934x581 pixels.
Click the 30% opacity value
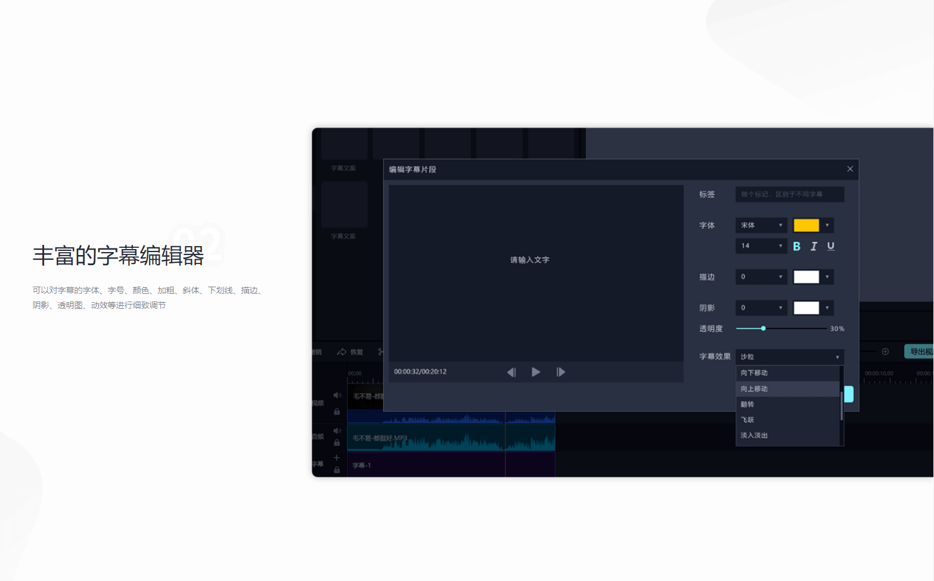click(x=837, y=329)
